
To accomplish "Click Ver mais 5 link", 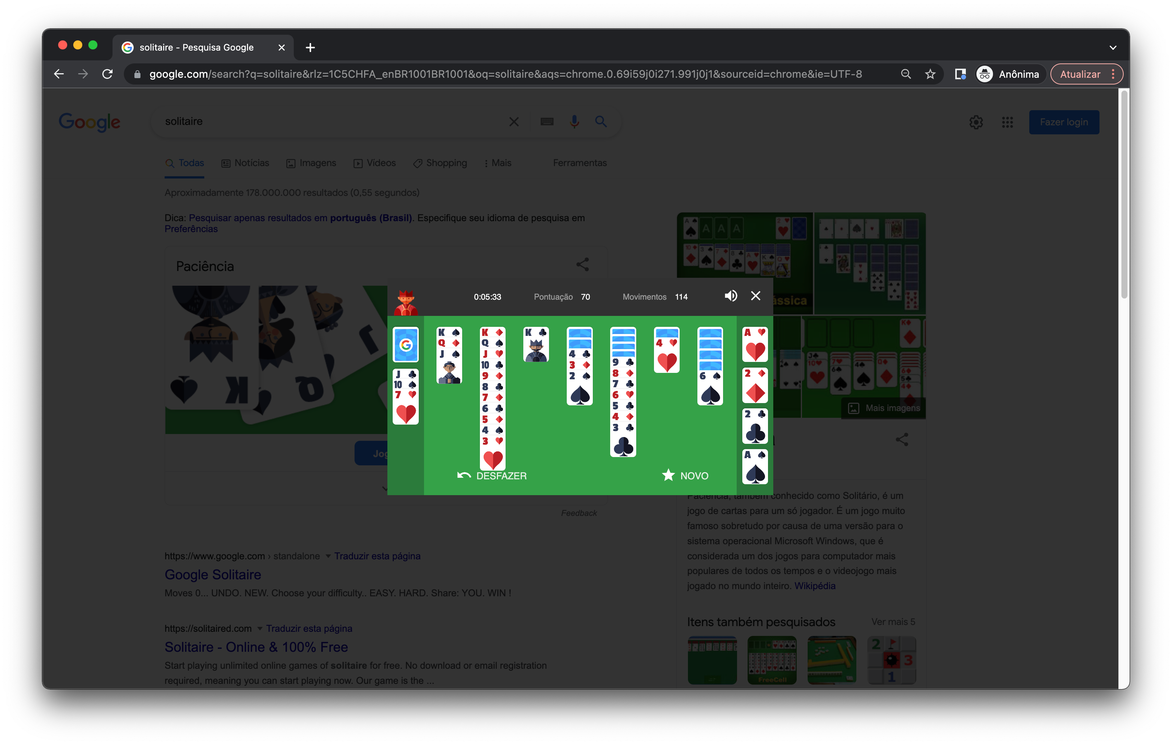I will point(893,622).
